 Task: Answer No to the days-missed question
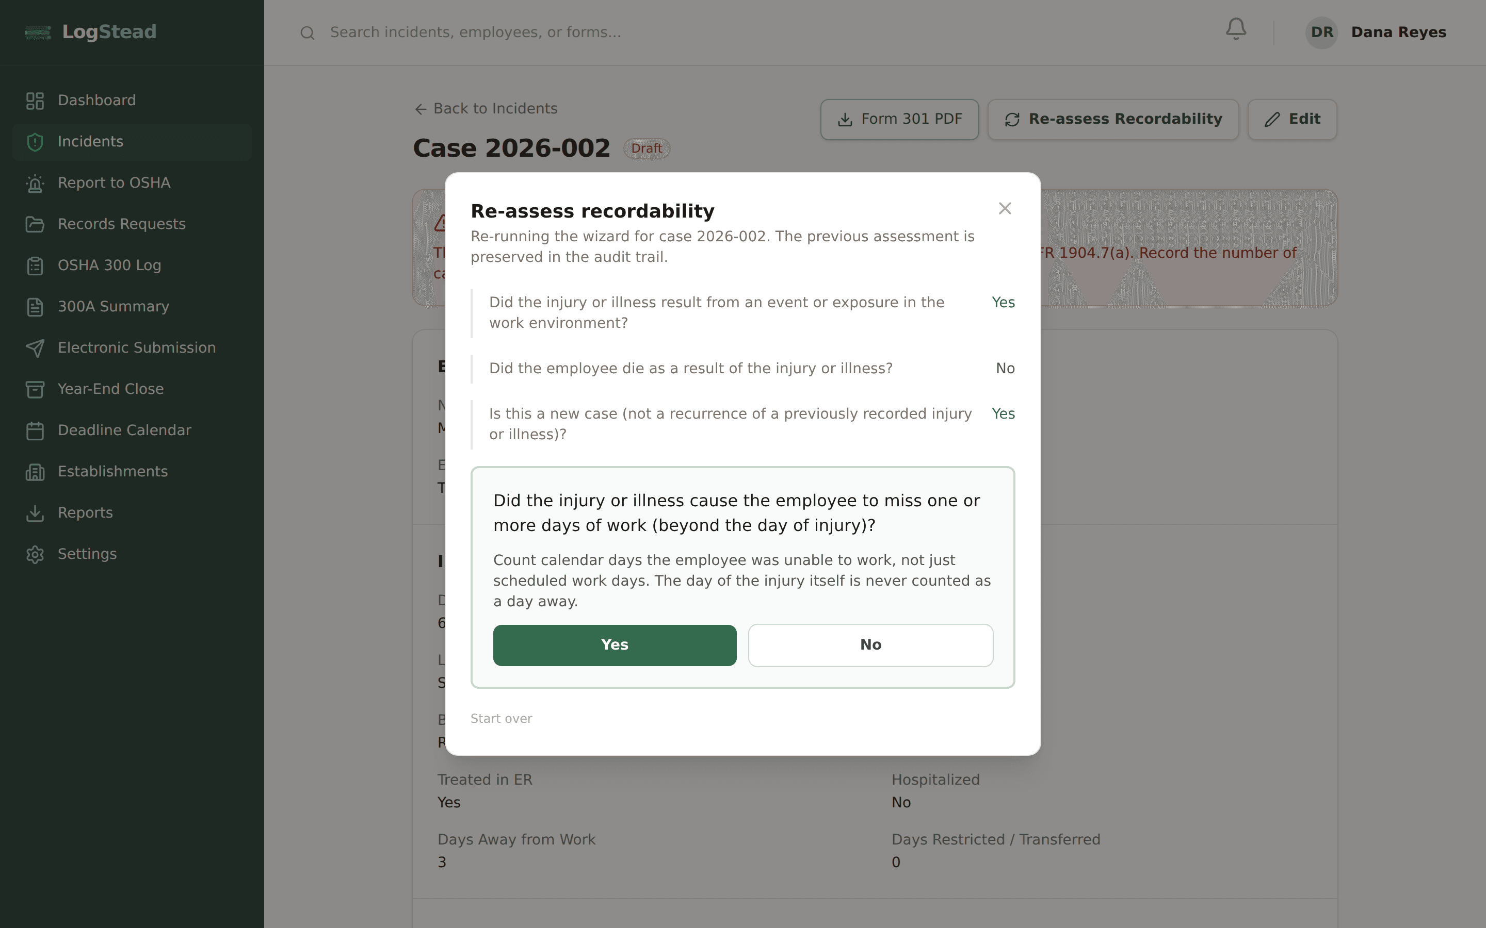871,645
